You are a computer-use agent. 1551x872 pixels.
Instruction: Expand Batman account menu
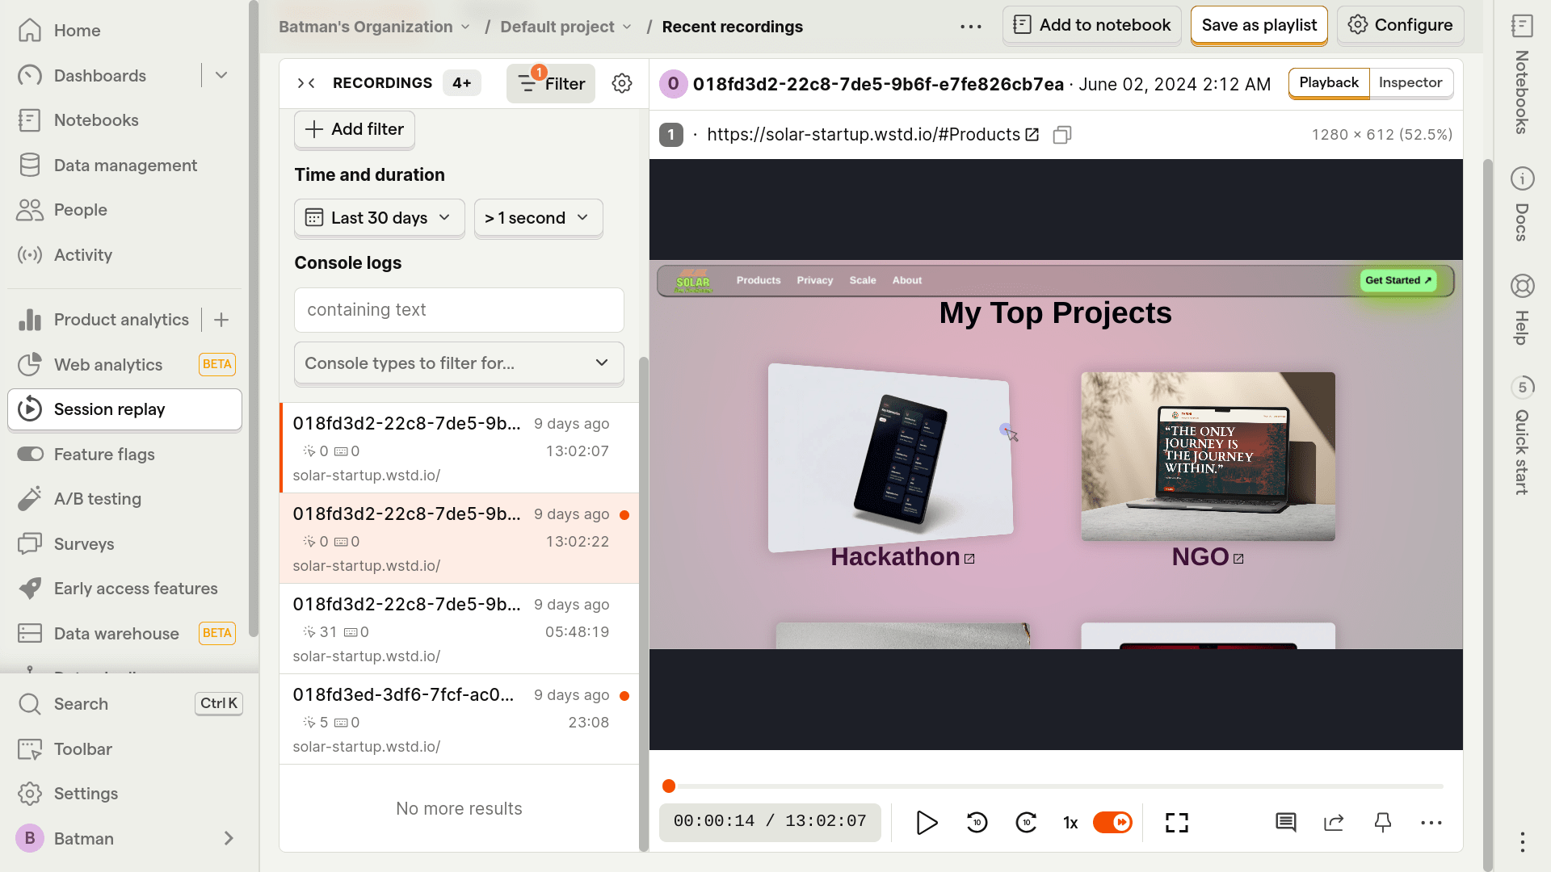point(124,839)
